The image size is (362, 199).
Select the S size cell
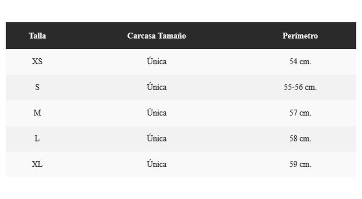(37, 87)
